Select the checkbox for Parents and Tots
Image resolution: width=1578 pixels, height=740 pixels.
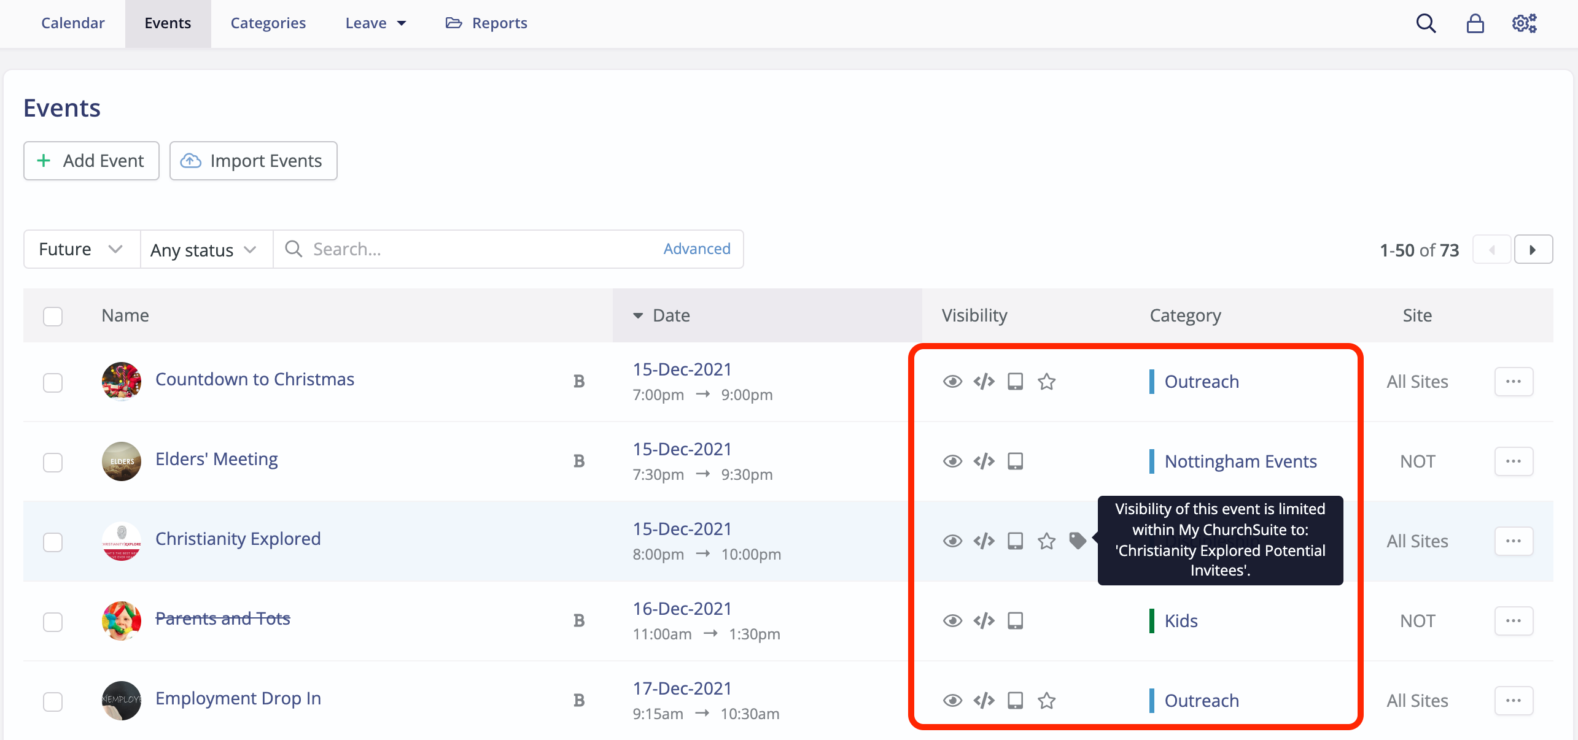(53, 622)
